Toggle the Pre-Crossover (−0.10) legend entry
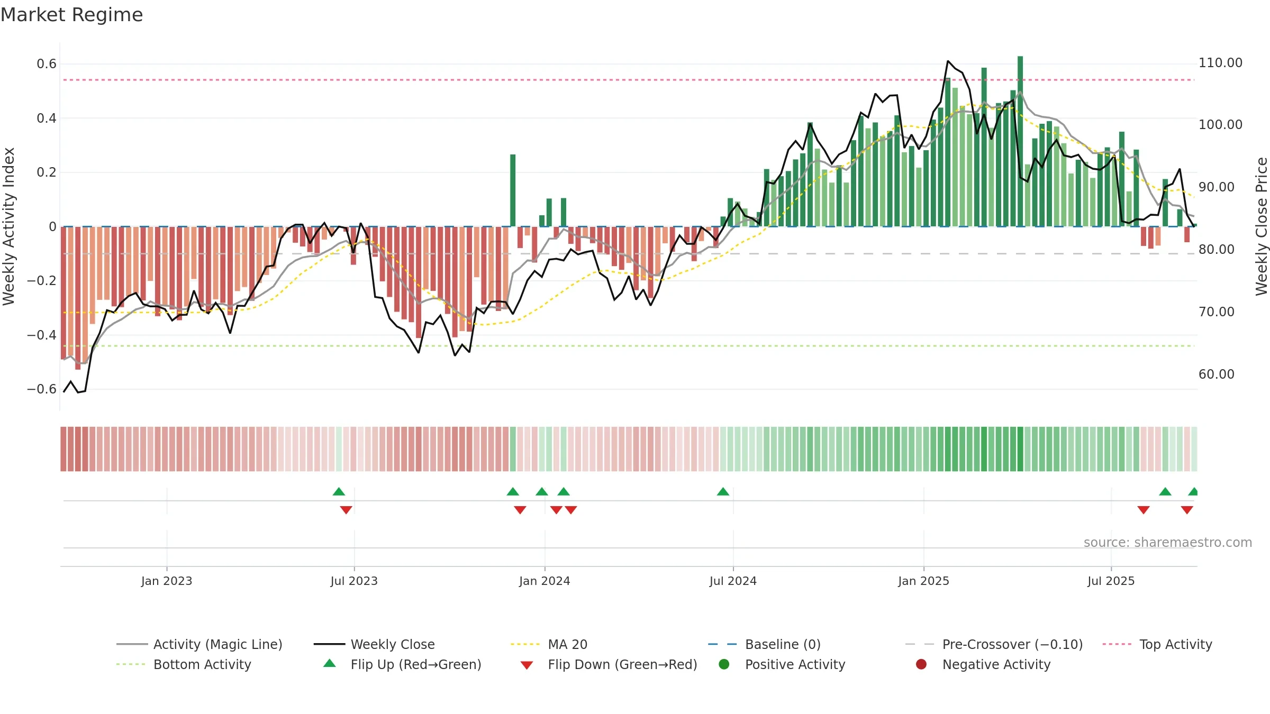The image size is (1270, 714). tap(994, 644)
